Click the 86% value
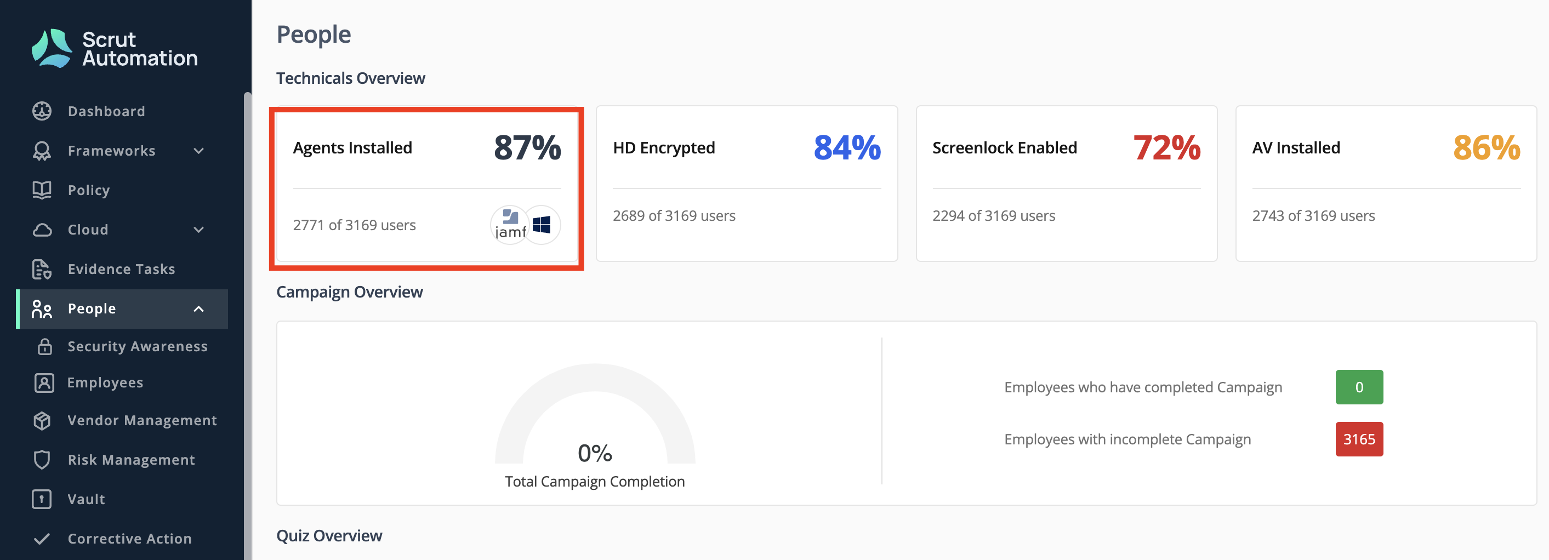 [1487, 148]
